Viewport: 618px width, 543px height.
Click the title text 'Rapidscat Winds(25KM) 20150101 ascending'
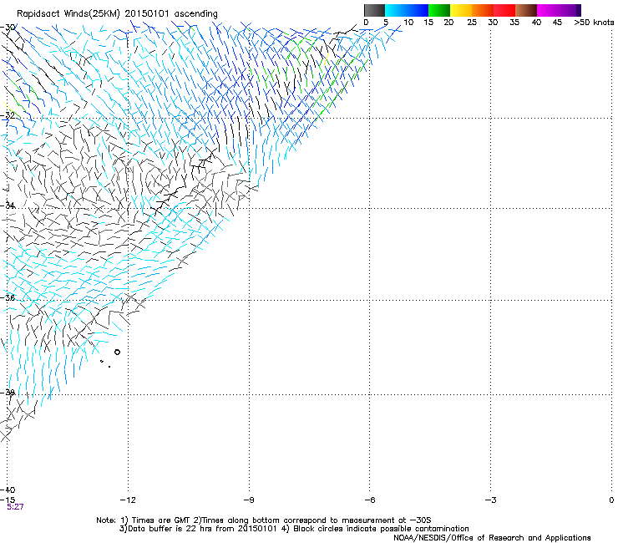[x=117, y=14]
